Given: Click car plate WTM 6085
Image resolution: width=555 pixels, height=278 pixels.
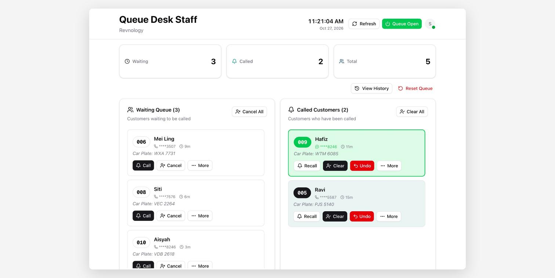Looking at the screenshot, I should click(326, 154).
